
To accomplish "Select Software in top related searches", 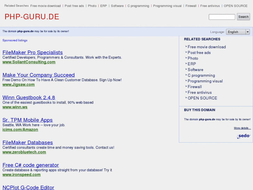I will point(117,6).
